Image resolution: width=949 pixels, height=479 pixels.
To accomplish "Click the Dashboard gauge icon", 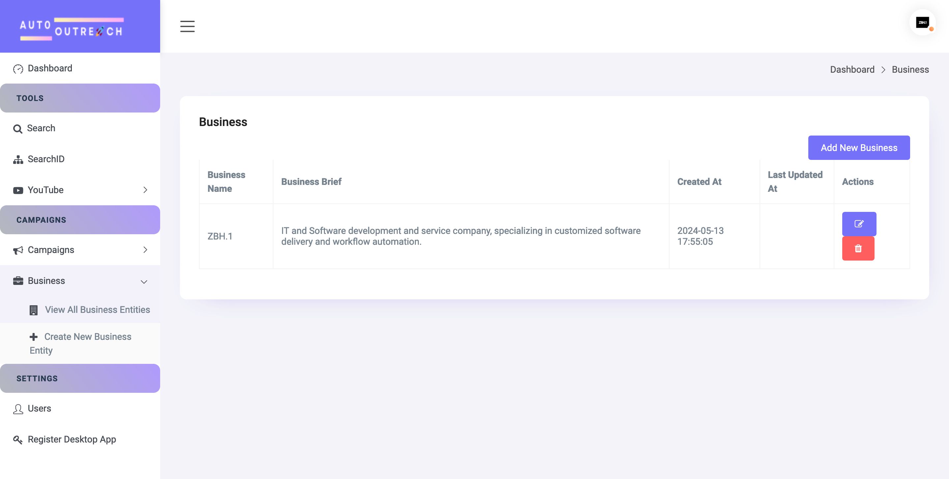I will (x=18, y=69).
